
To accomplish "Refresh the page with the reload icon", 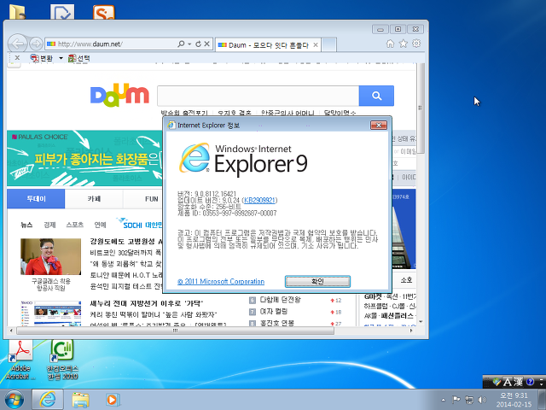I will pos(198,44).
